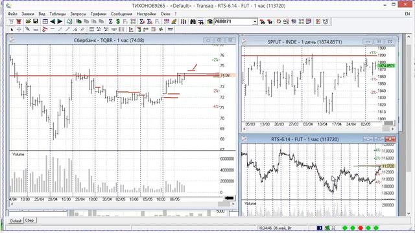Click the green left arrow toolbar icon

point(53,21)
